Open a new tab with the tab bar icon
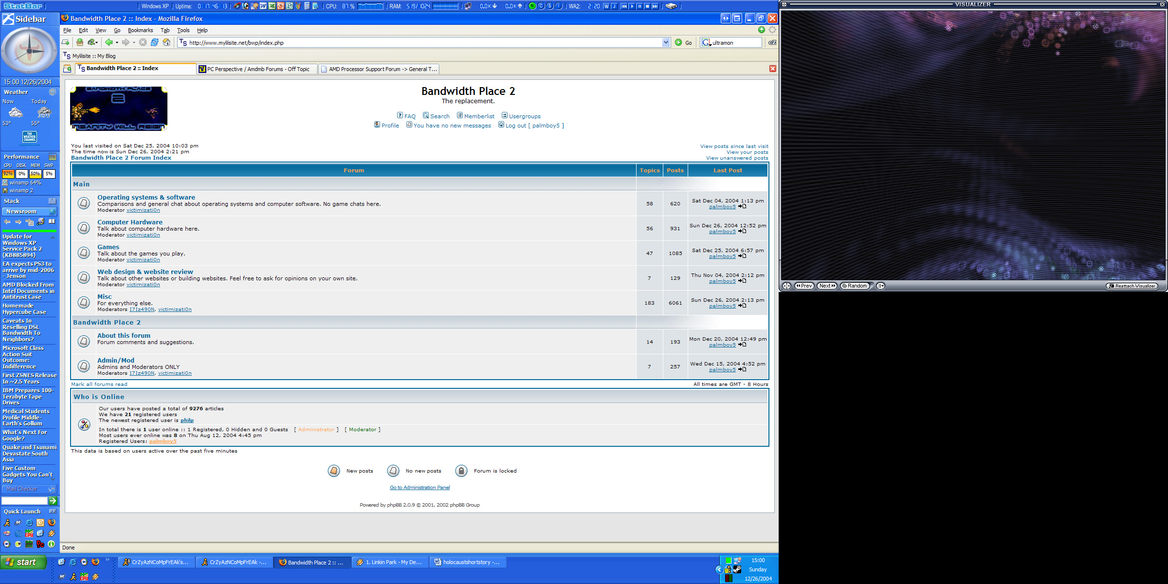The width and height of the screenshot is (1168, 584). [x=68, y=69]
